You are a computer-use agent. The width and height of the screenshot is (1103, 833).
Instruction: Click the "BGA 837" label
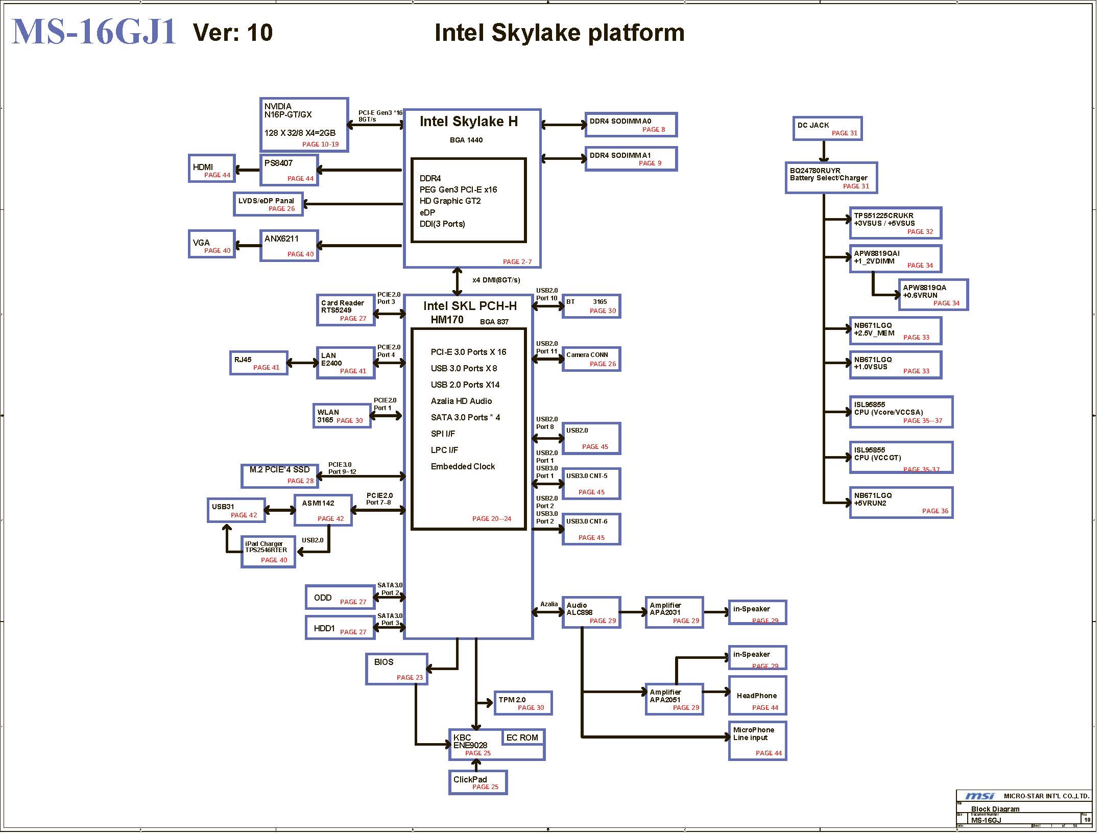click(x=494, y=322)
